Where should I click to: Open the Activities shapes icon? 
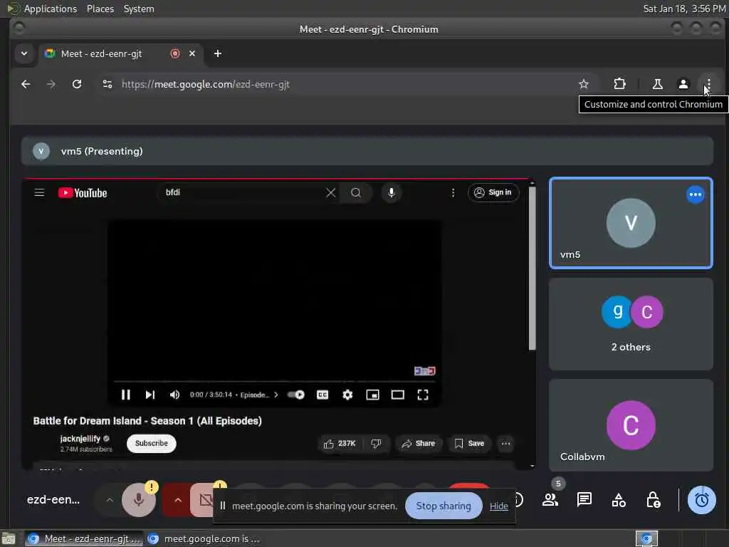(x=619, y=500)
